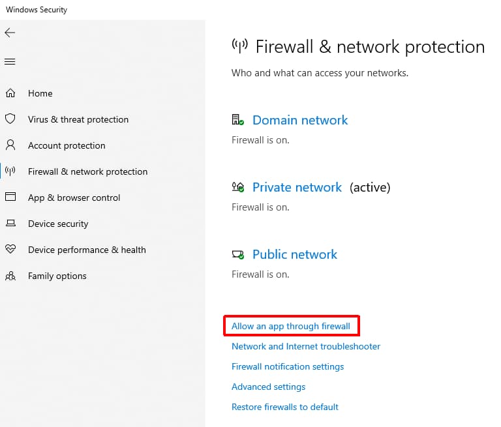Launch Network and Internet troubleshooter
The image size is (501, 427).
point(306,346)
